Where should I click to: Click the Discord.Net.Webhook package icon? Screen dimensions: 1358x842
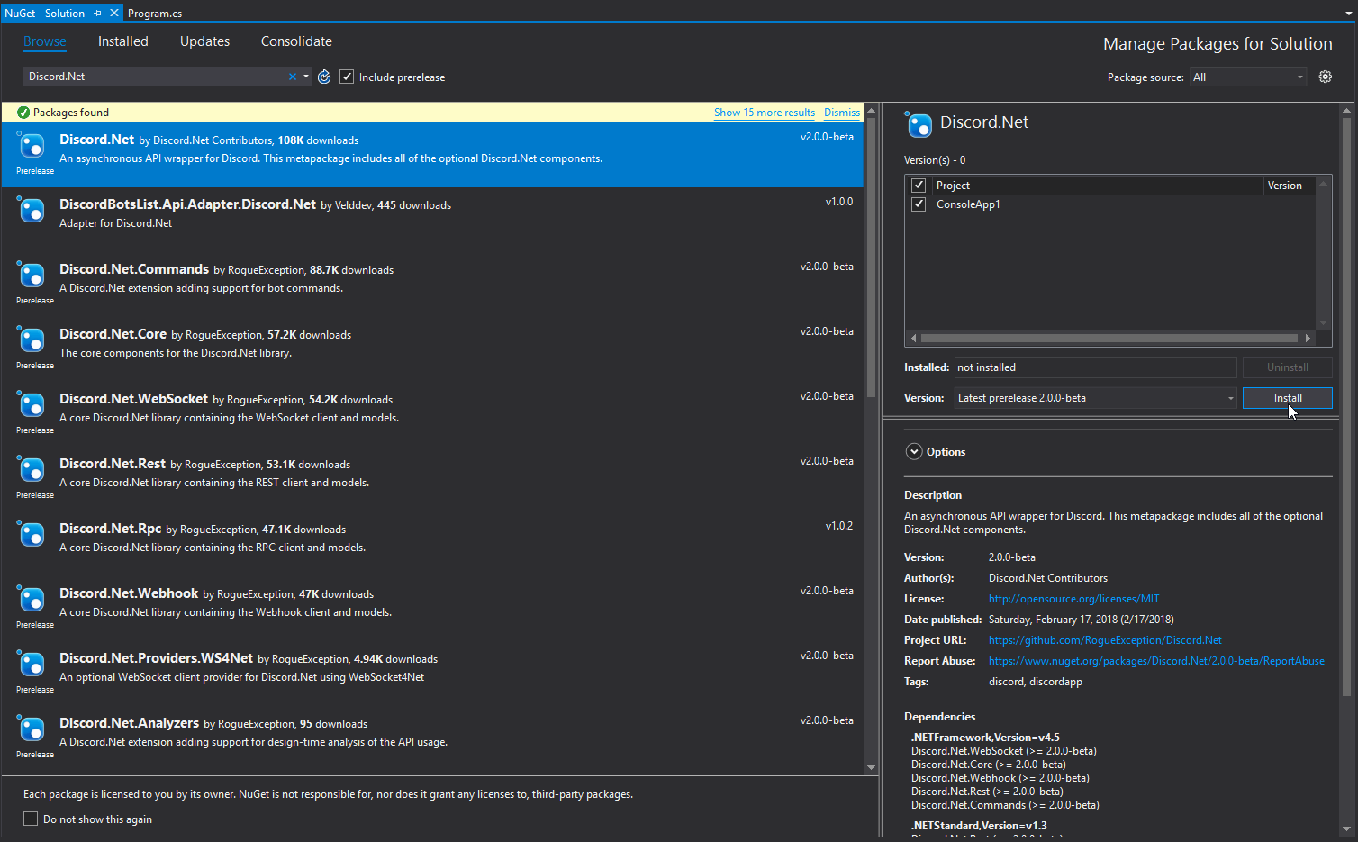pyautogui.click(x=32, y=600)
